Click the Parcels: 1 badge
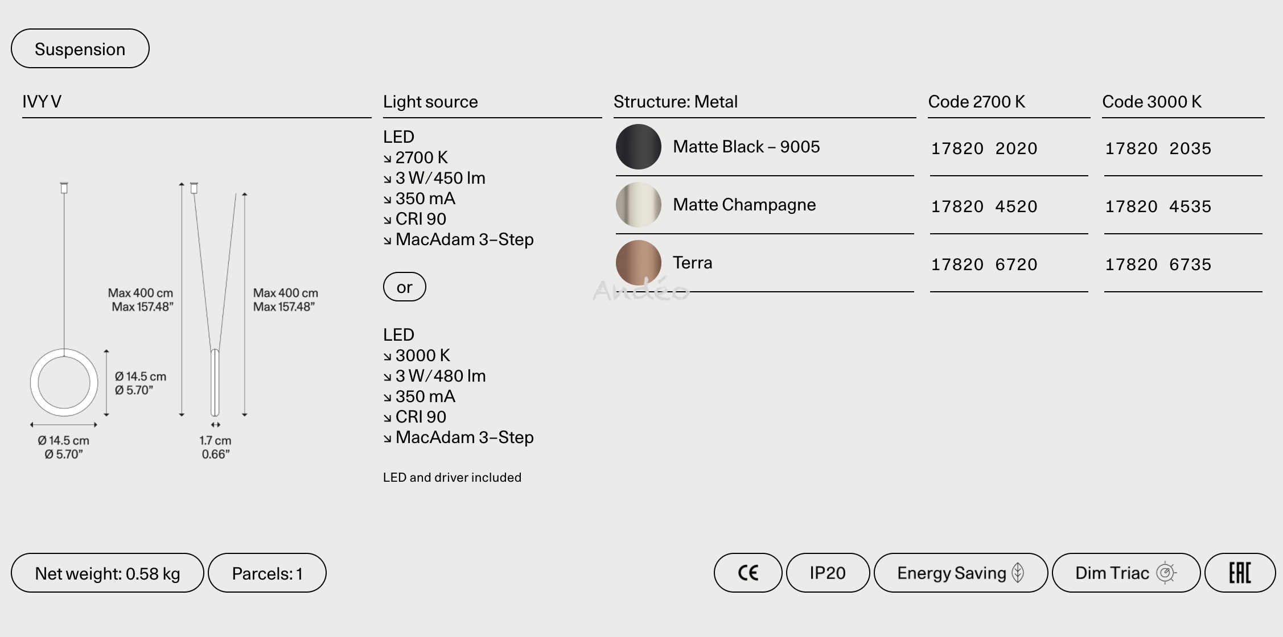 click(x=267, y=573)
